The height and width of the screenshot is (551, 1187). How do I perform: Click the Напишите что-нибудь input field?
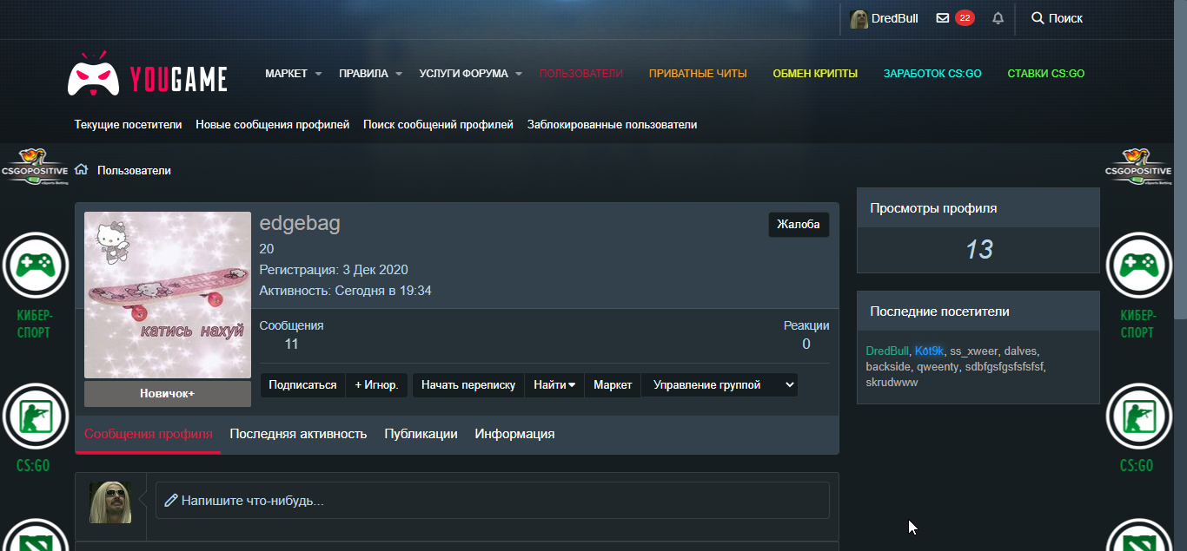coord(493,501)
